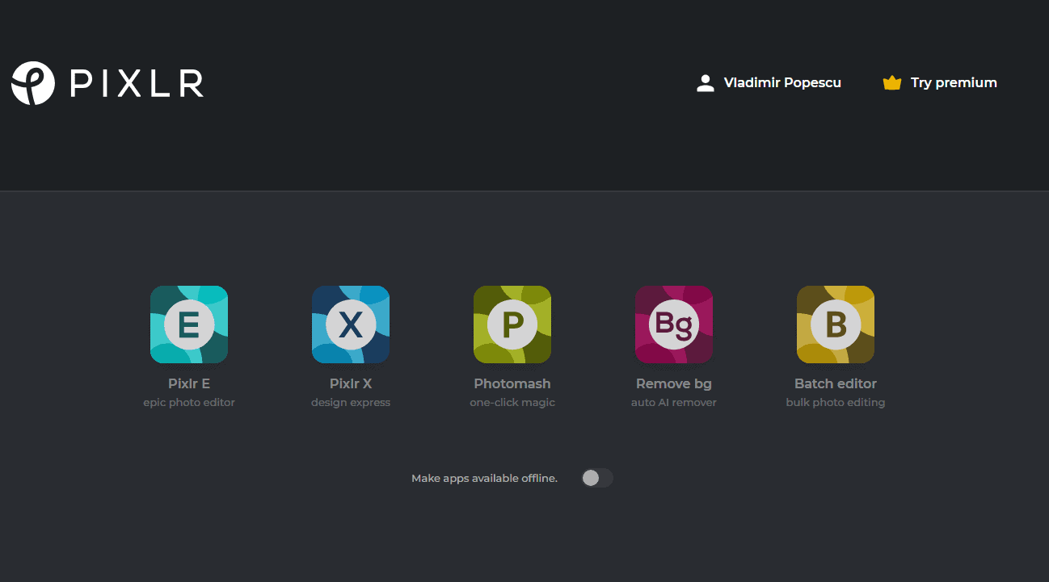Click the "bulk photo editing" subtitle

click(836, 402)
